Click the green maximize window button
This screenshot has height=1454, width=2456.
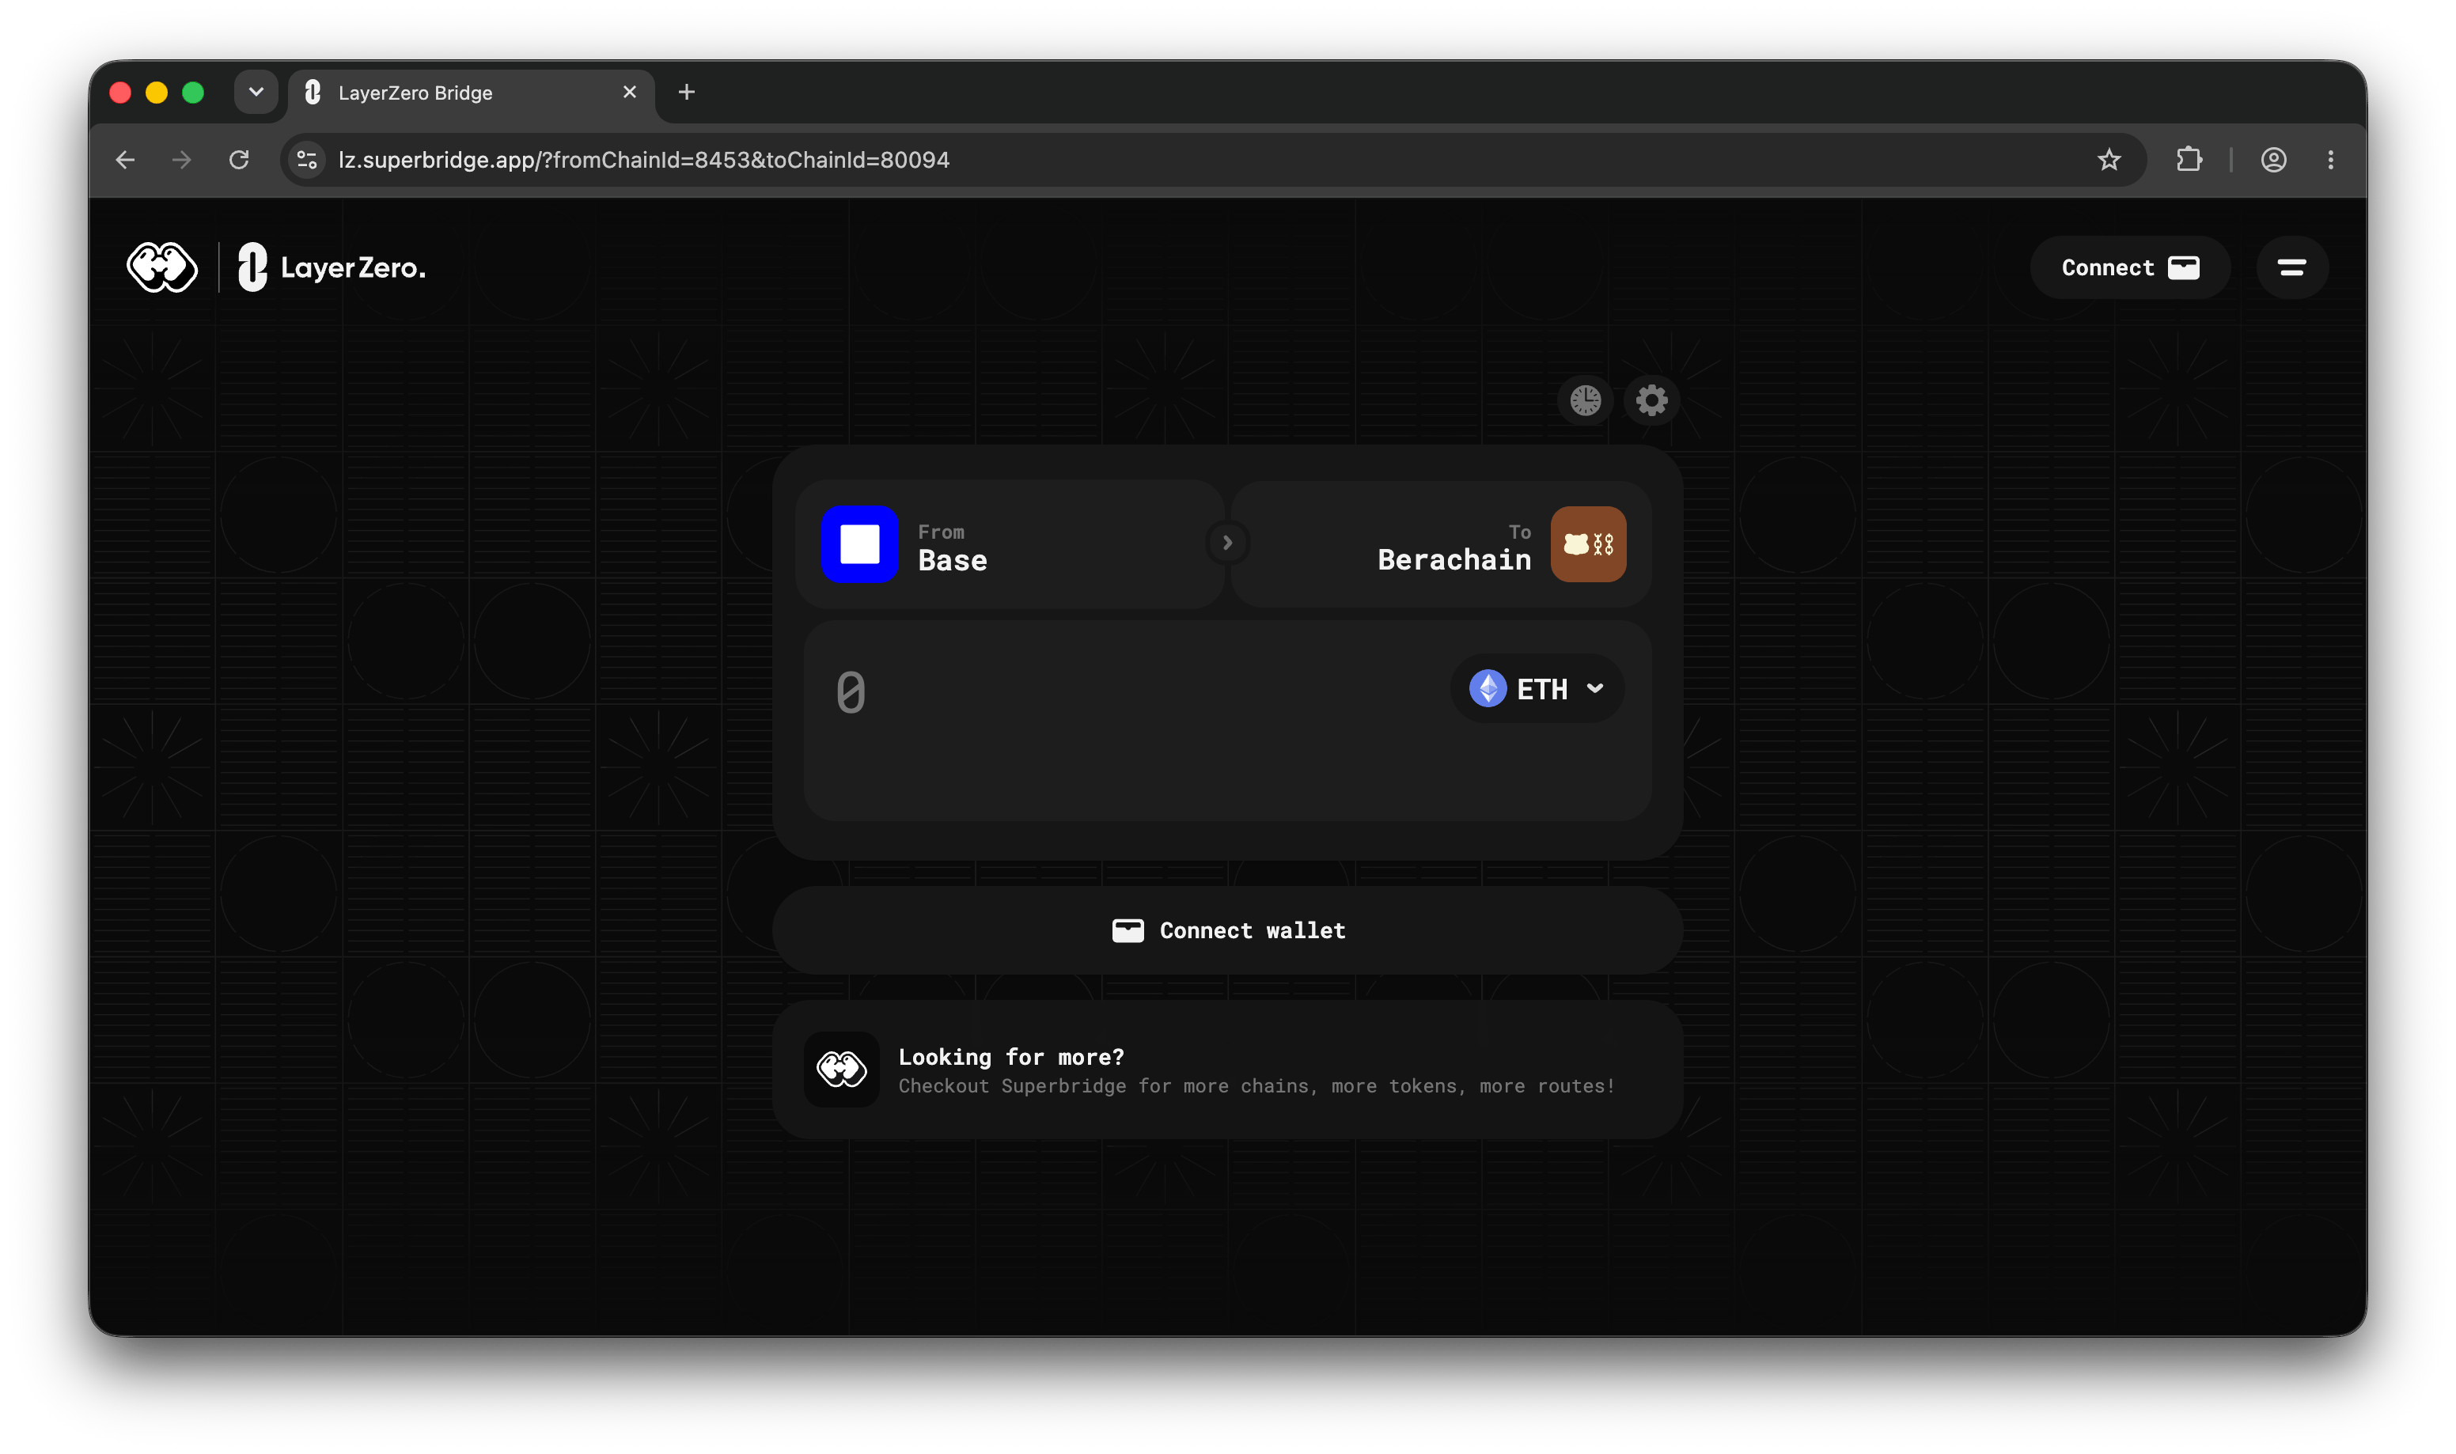coord(193,92)
